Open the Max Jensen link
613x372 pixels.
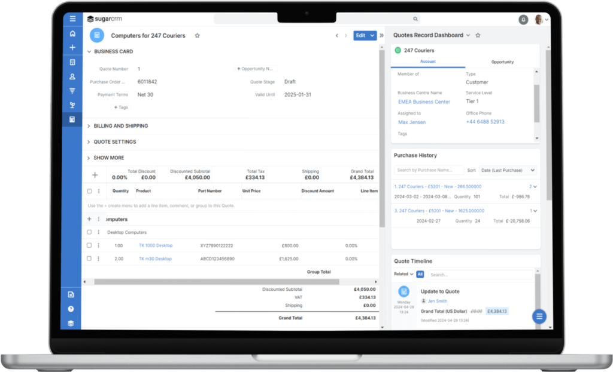(x=412, y=122)
